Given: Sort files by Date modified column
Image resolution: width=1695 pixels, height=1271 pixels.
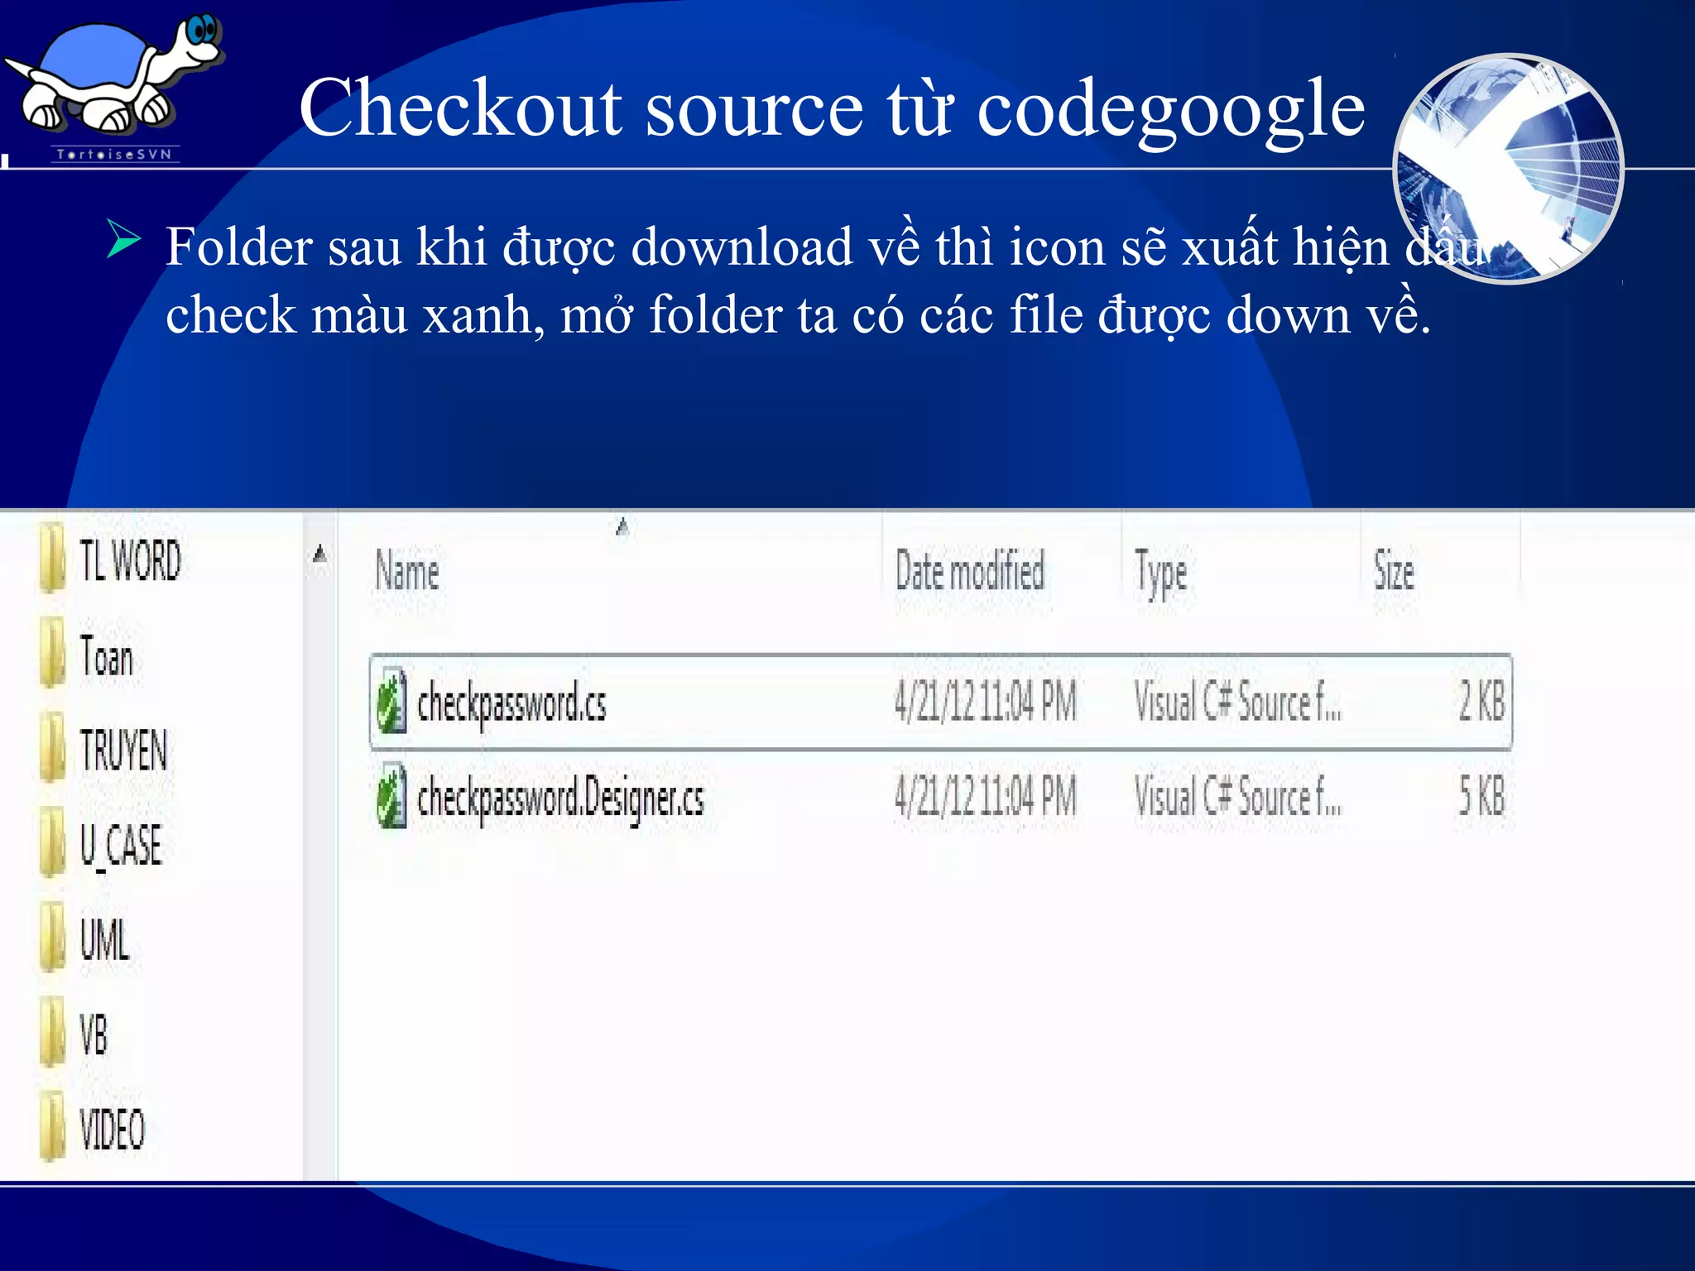Looking at the screenshot, I should [x=970, y=571].
